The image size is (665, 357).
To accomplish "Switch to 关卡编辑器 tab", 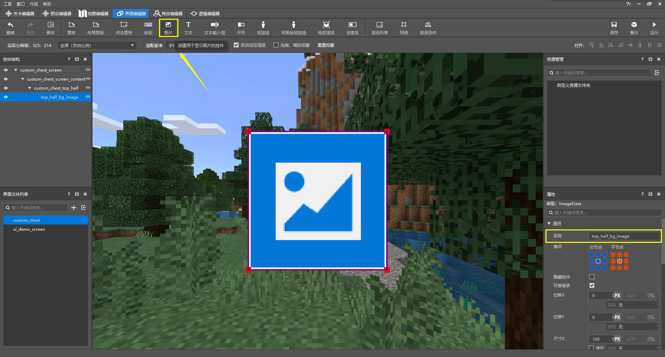I will [x=20, y=13].
